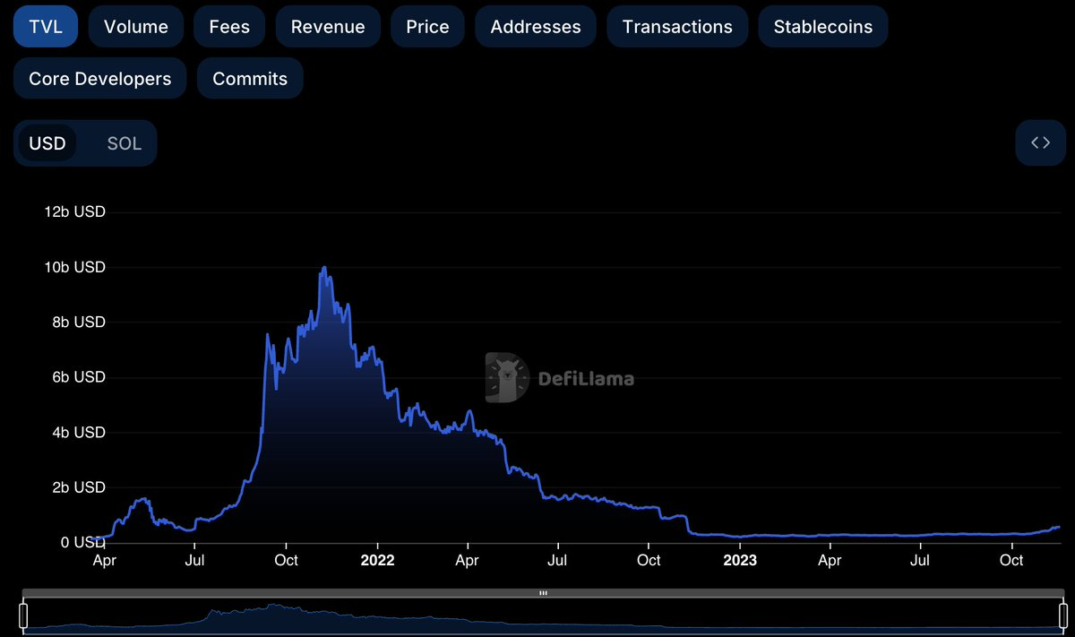This screenshot has height=637, width=1075.
Task: Show Revenue on the chart
Action: tap(328, 27)
